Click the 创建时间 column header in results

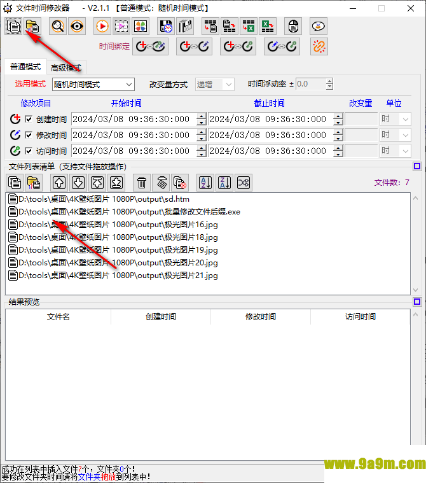click(x=161, y=317)
